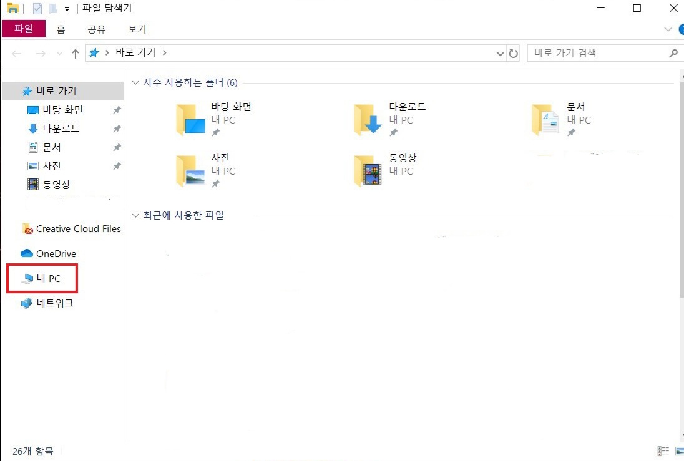Click the File Explorer title bar icon
This screenshot has width=684, height=461.
pos(12,8)
